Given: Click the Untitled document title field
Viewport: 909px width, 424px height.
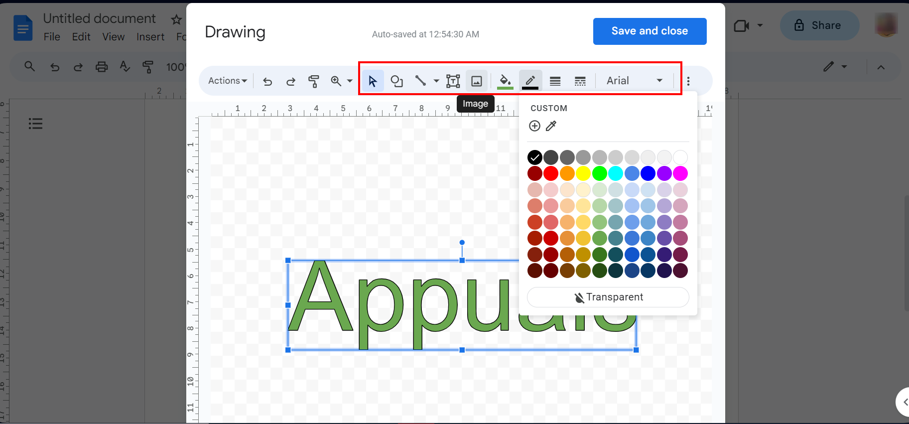Looking at the screenshot, I should (x=100, y=18).
